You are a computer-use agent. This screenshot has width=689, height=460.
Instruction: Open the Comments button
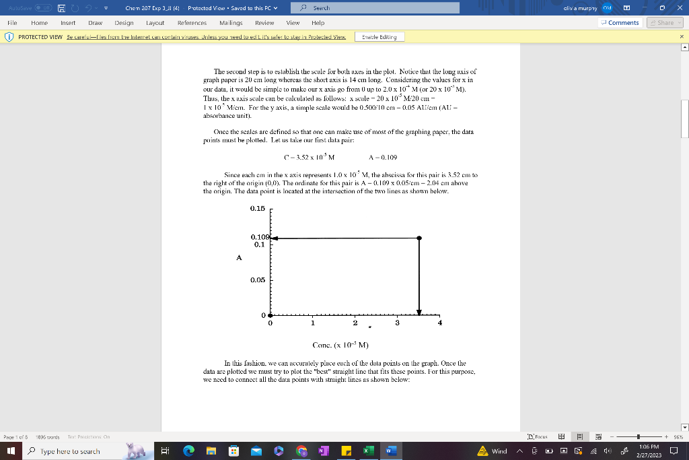(x=618, y=22)
